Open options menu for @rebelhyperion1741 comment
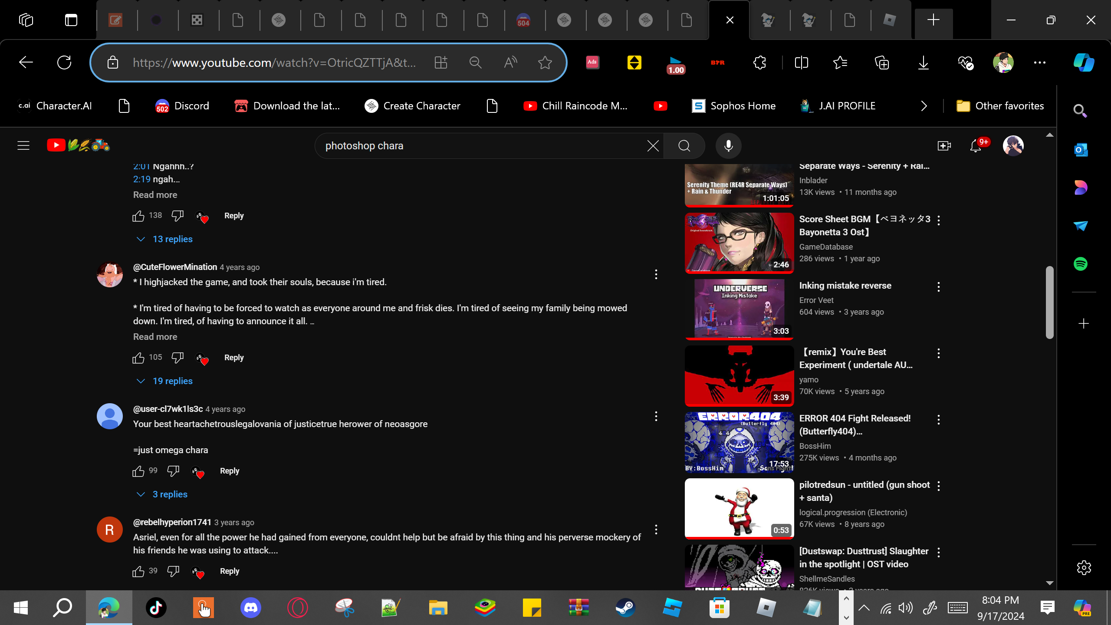The width and height of the screenshot is (1111, 625). pos(656,530)
